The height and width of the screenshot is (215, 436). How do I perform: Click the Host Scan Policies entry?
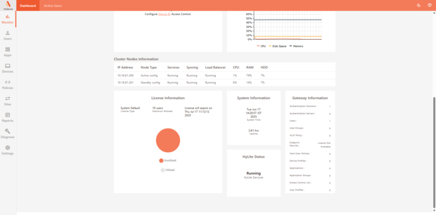click(310, 153)
